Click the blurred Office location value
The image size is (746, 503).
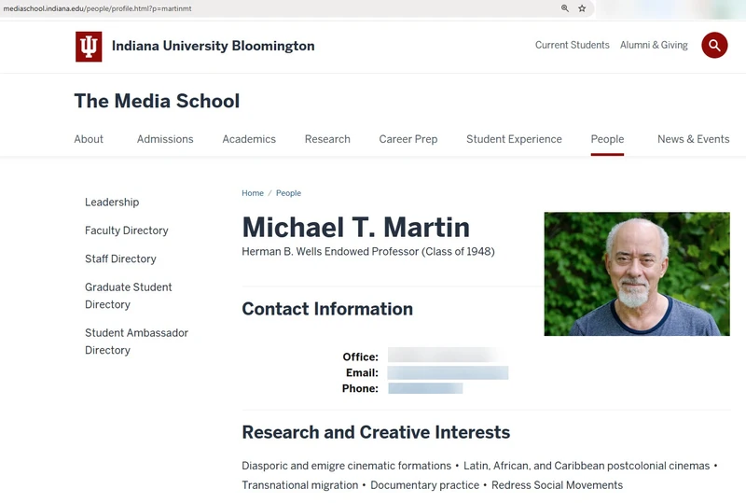(x=444, y=355)
